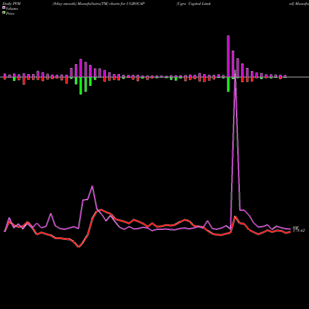Click the '0M' volume value label
309x309 pixels.
coord(295,227)
